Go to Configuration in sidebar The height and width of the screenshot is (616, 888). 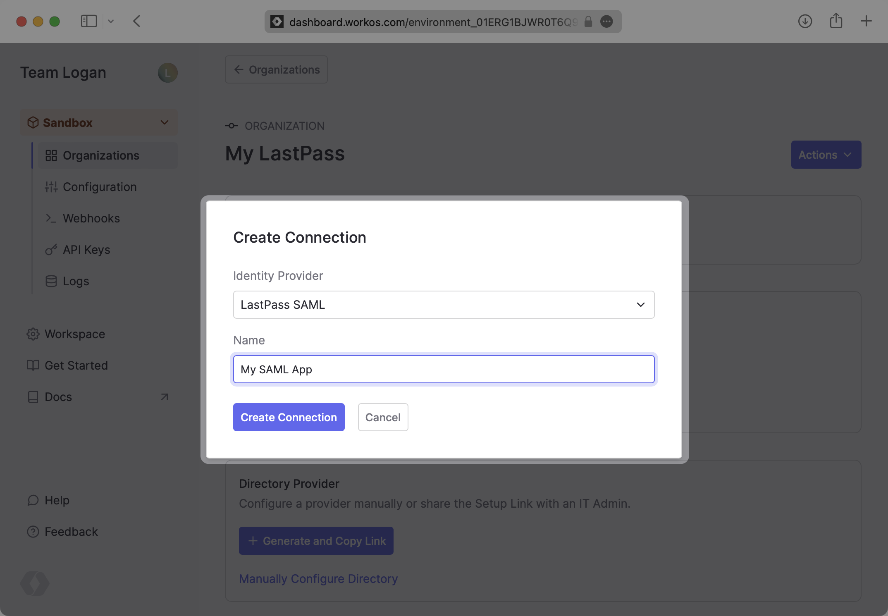tap(99, 187)
